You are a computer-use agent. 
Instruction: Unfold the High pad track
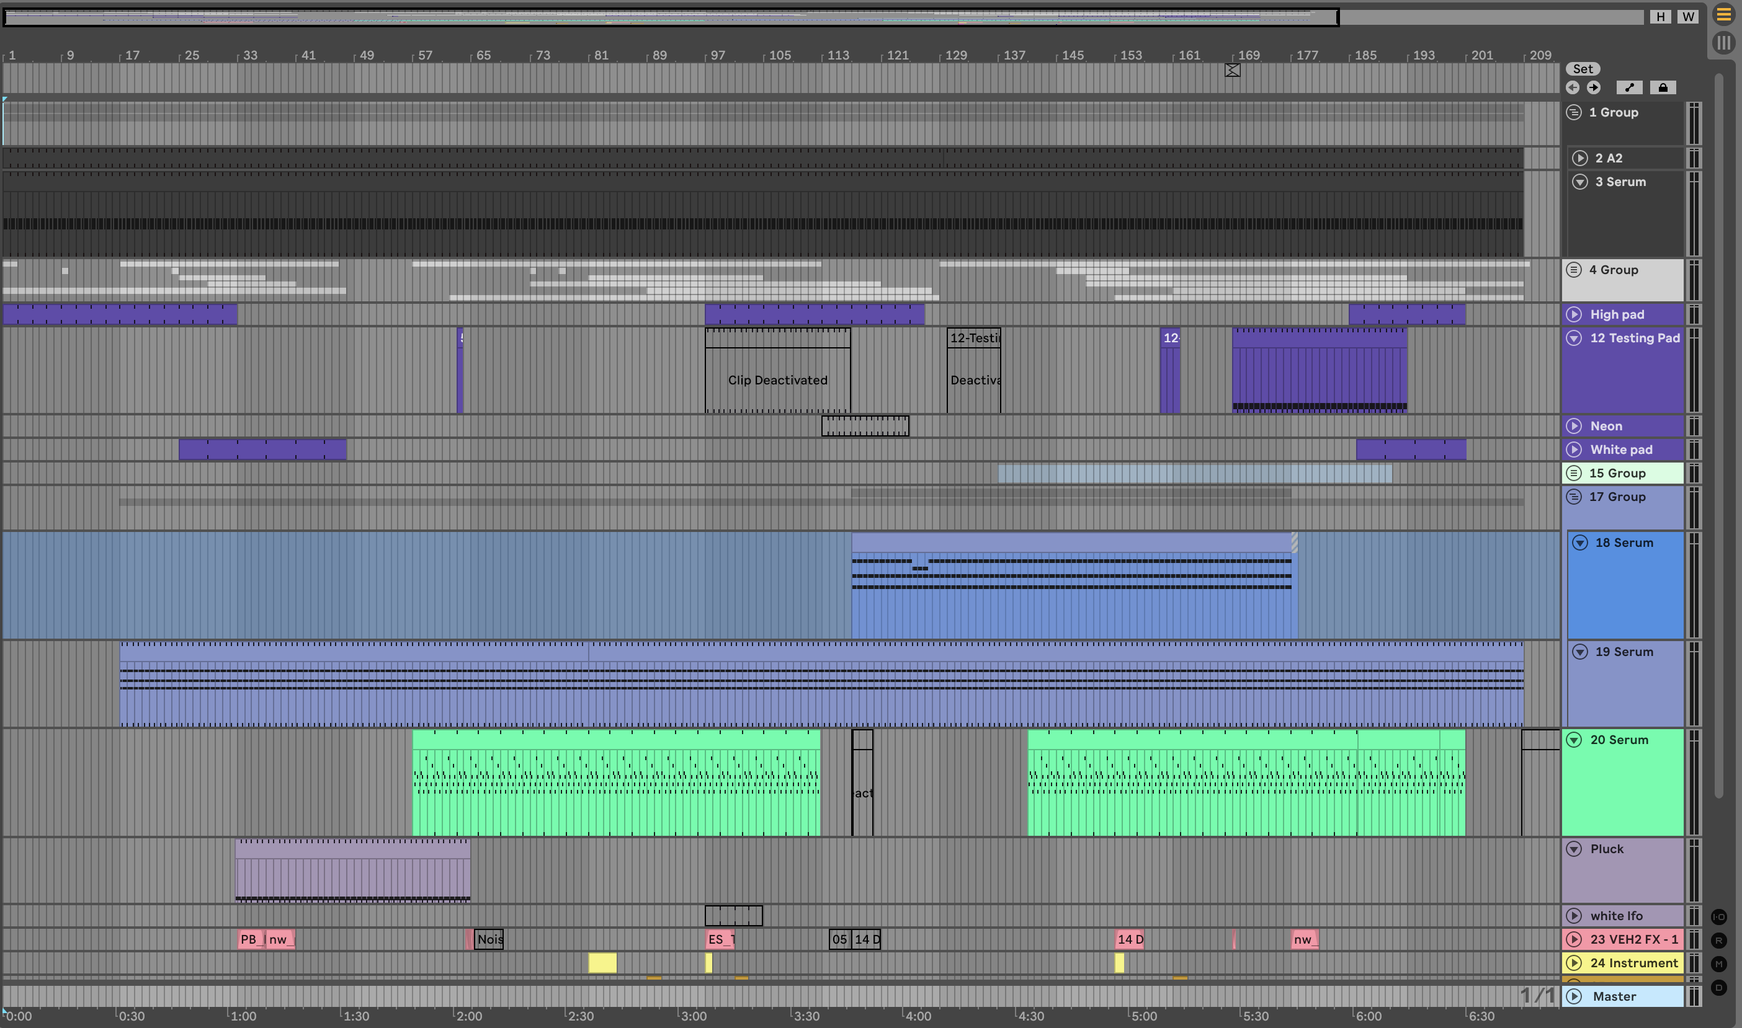pos(1574,314)
